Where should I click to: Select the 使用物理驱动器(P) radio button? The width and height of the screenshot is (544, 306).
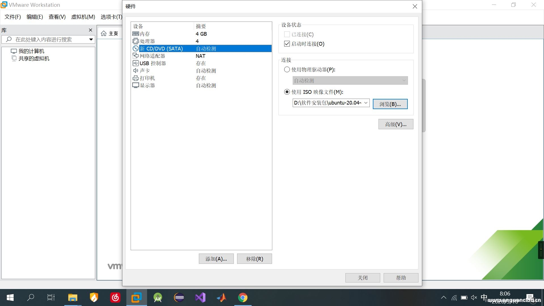pos(287,69)
